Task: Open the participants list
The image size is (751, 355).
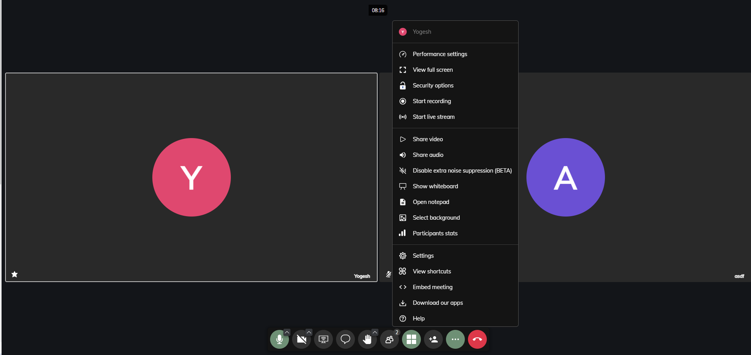Action: pos(389,339)
